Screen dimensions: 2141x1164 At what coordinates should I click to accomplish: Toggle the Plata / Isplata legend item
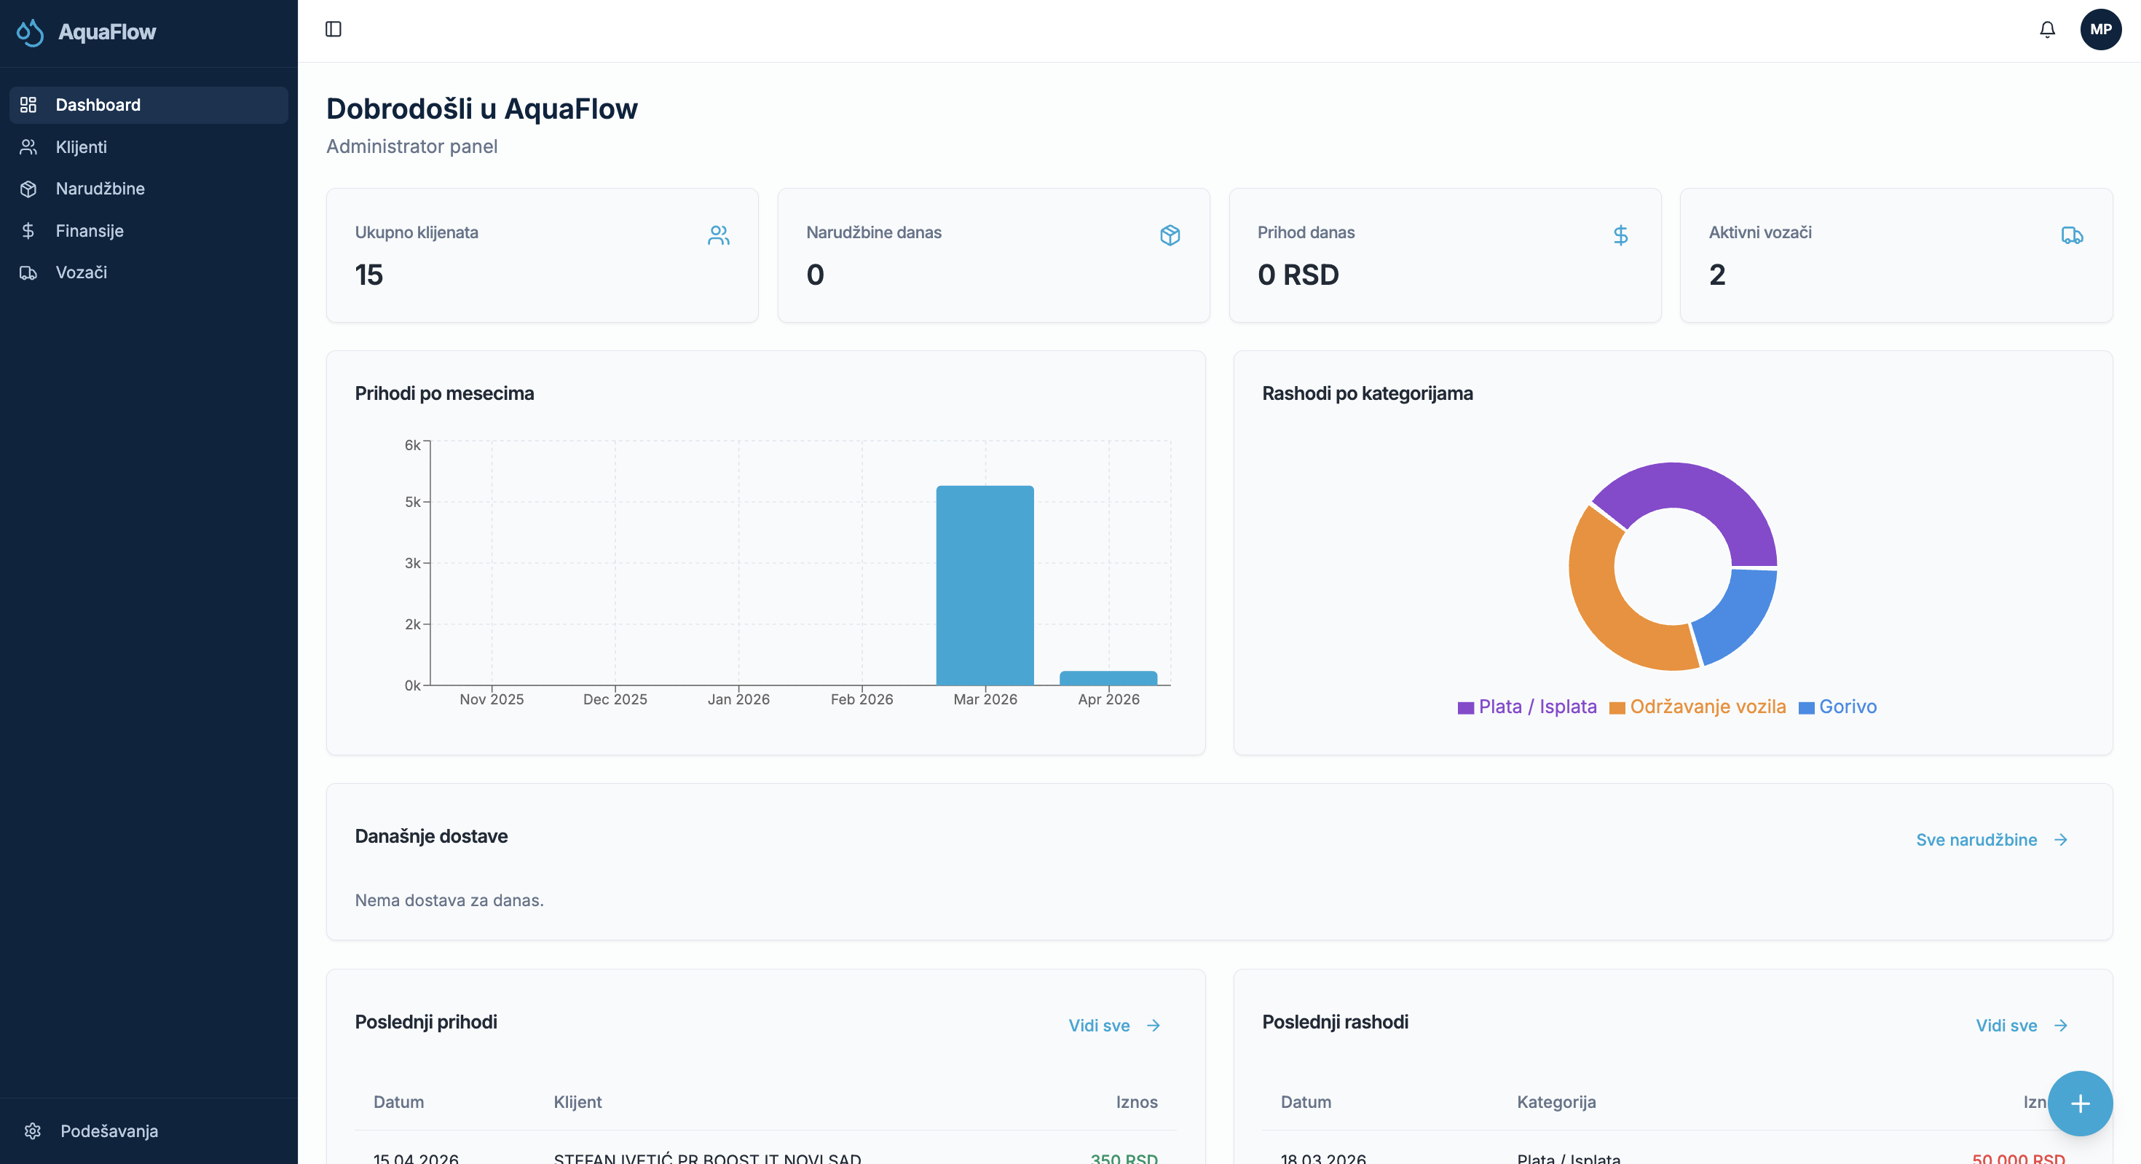[x=1528, y=707]
